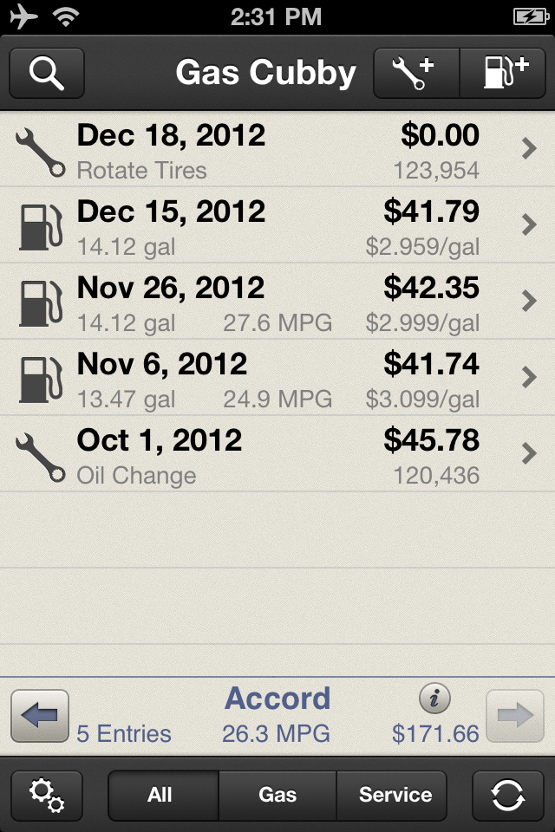The height and width of the screenshot is (832, 555).
Task: Click the gas pump icon for Nov 26
Action: coord(40,302)
